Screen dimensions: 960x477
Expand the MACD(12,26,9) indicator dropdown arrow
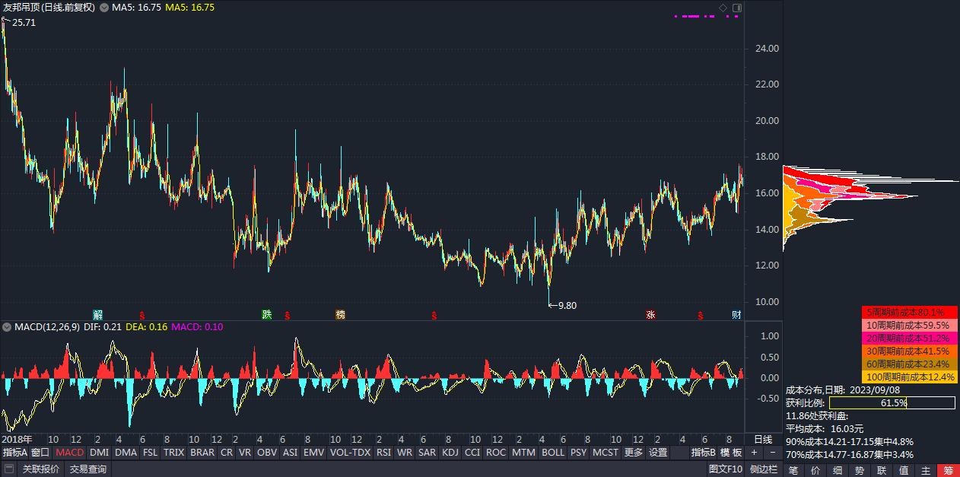point(7,327)
